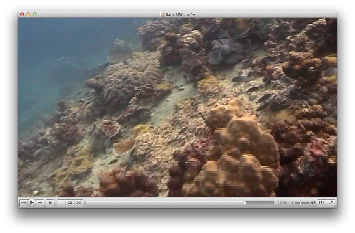Viewport: 355px width, 233px height.
Task: Click the file proxy icon in title bar
Action: tap(162, 14)
